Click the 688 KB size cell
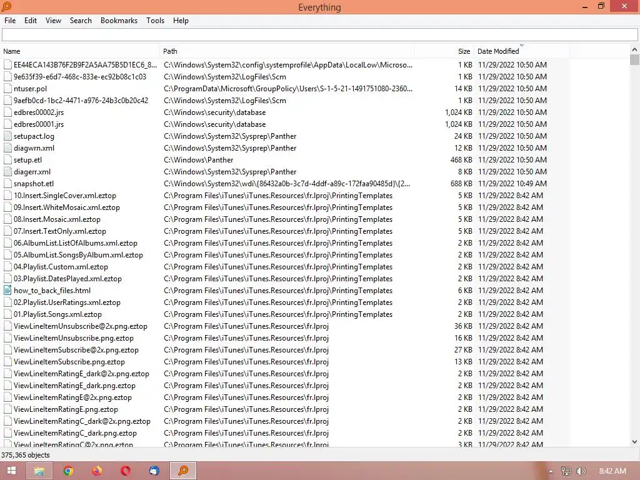Screen dimensions: 640x480 461,184
